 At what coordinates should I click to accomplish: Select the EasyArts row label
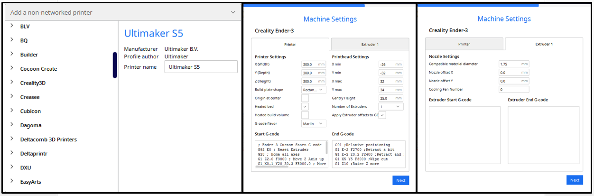32,182
